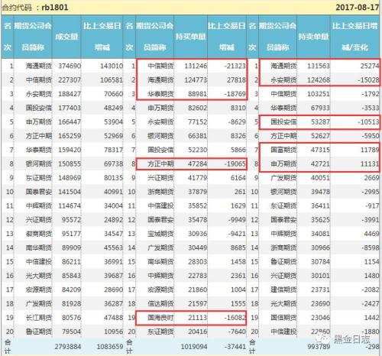Select the long total 1019094
The height and width of the screenshot is (356, 382).
pyautogui.click(x=194, y=347)
